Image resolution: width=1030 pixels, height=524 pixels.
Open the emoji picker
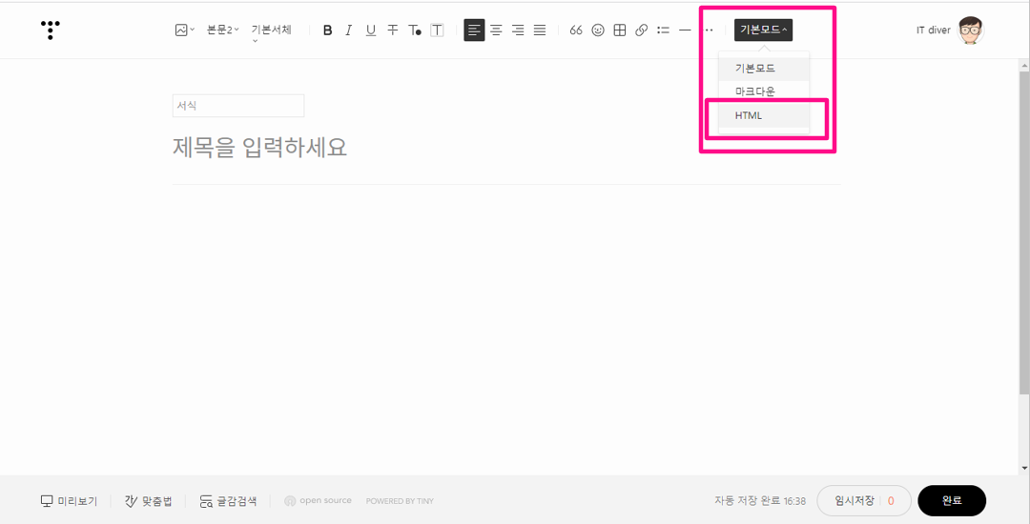pyautogui.click(x=598, y=30)
